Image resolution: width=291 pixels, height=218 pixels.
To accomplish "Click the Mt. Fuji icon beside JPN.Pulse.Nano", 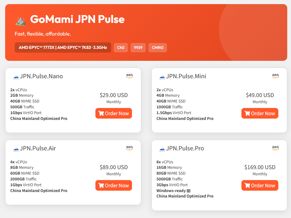I will click(16, 77).
